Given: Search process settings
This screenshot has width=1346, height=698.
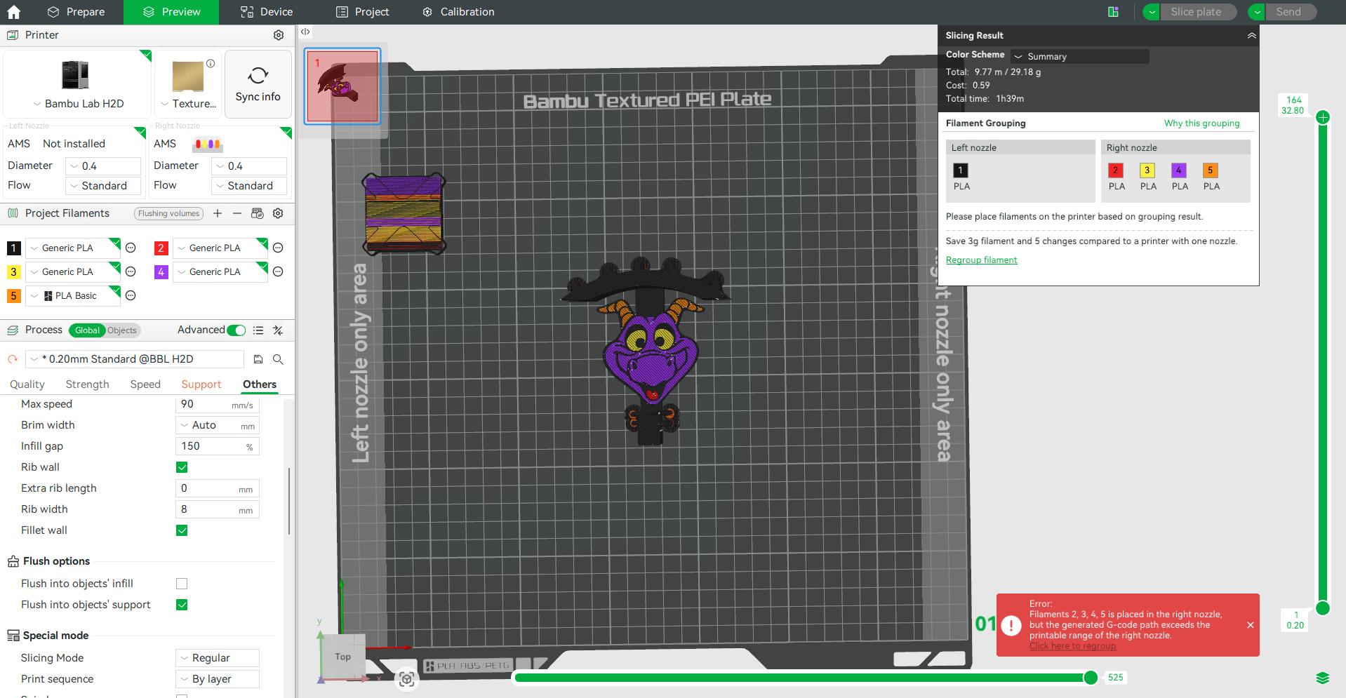Looking at the screenshot, I should [x=278, y=359].
